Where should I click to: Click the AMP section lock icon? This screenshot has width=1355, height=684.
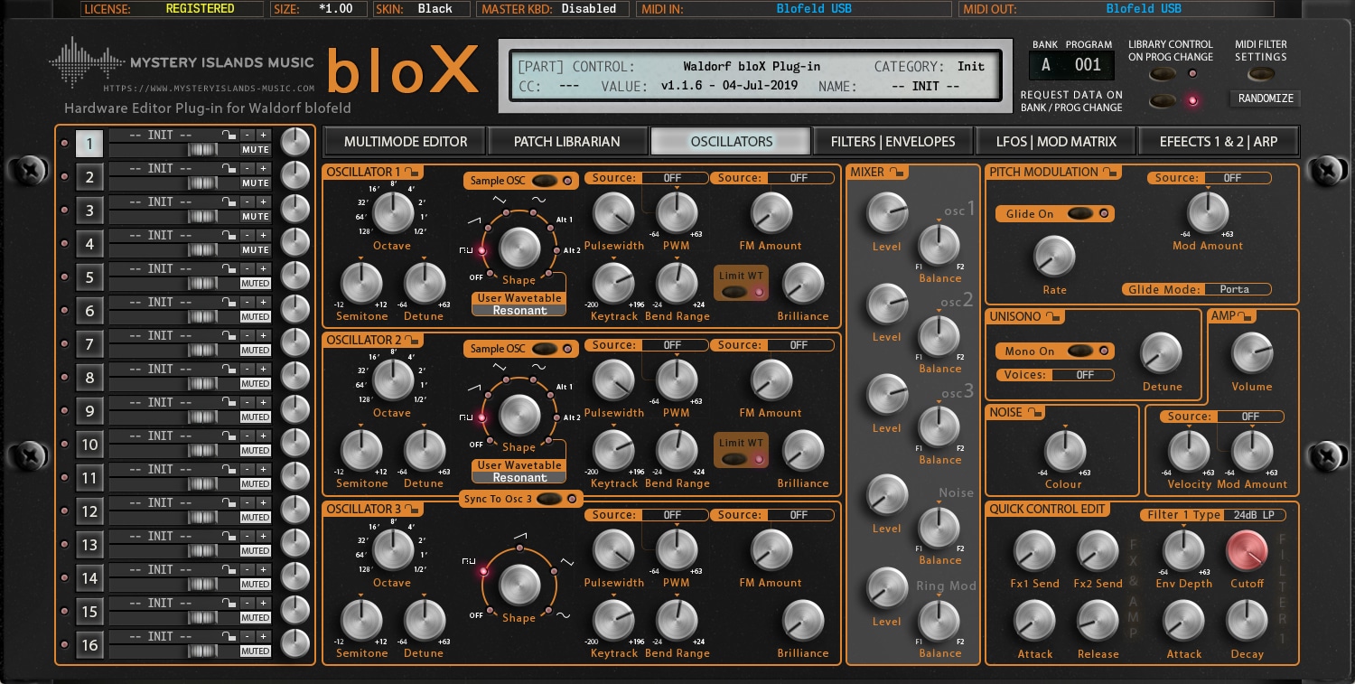(x=1246, y=316)
